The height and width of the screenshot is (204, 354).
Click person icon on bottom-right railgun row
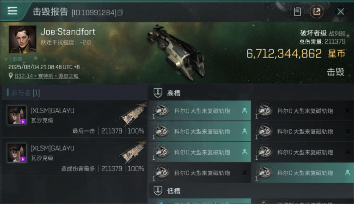(347, 172)
